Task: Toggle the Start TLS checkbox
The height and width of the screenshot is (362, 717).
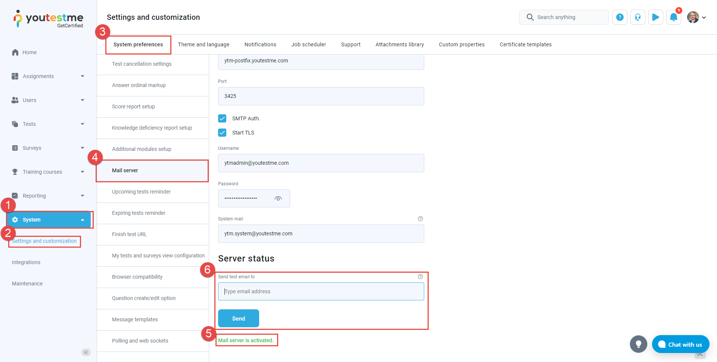Action: pos(222,133)
